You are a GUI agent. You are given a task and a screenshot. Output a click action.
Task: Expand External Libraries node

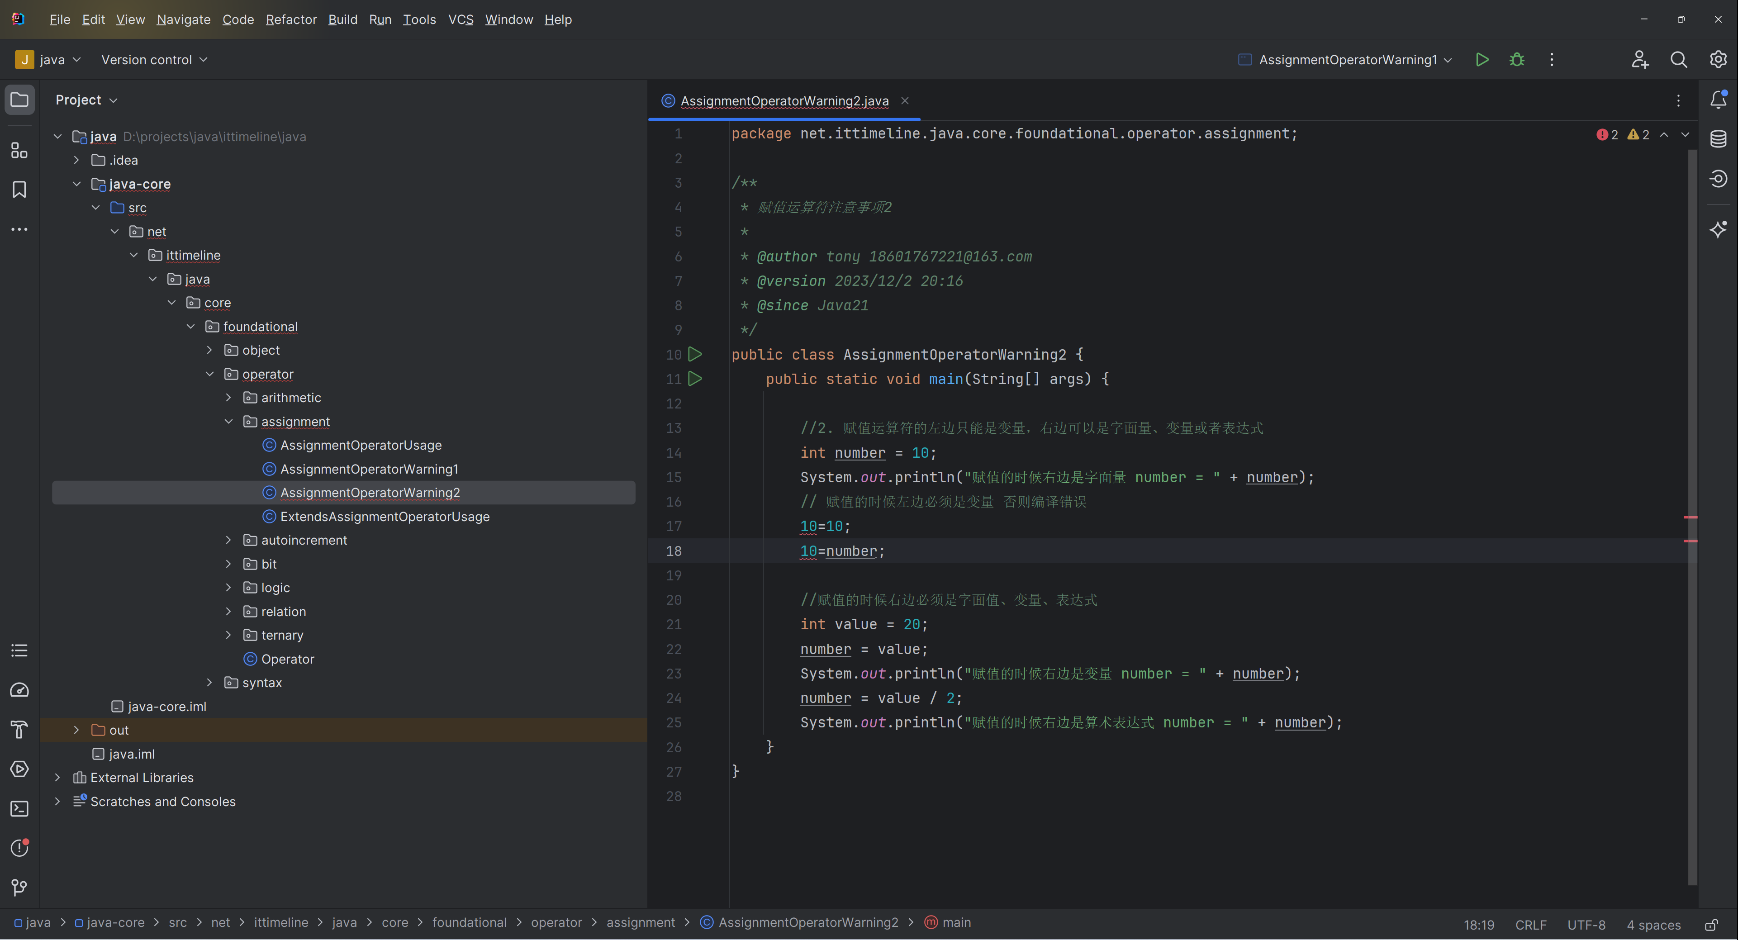coord(57,777)
